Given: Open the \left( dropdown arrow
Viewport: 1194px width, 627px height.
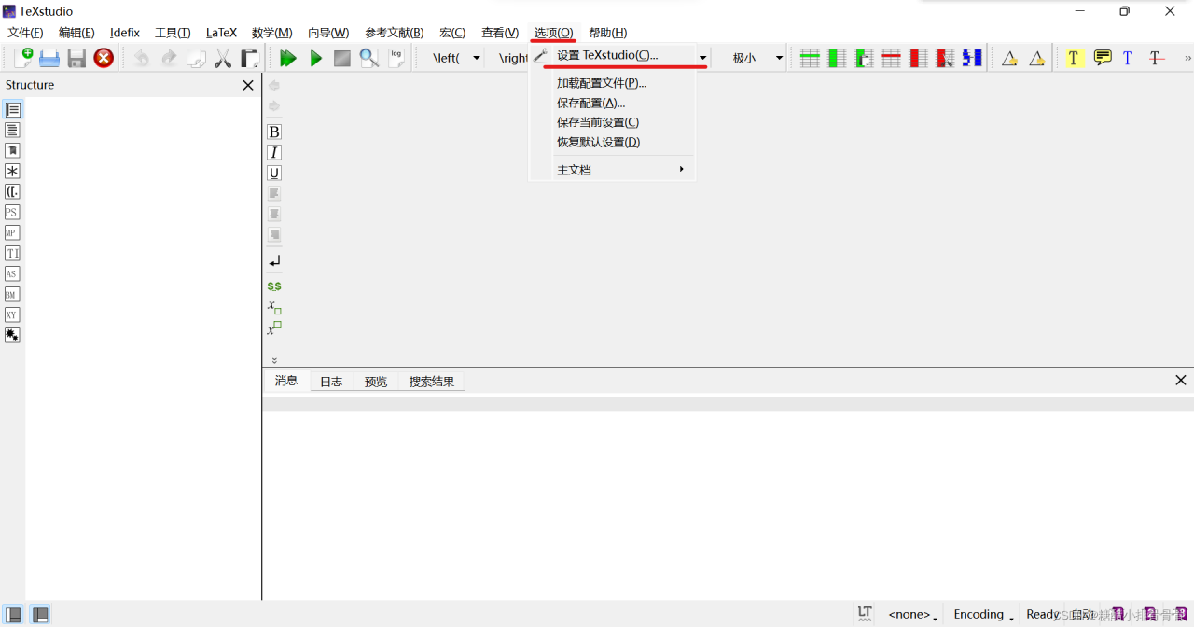Looking at the screenshot, I should point(476,58).
